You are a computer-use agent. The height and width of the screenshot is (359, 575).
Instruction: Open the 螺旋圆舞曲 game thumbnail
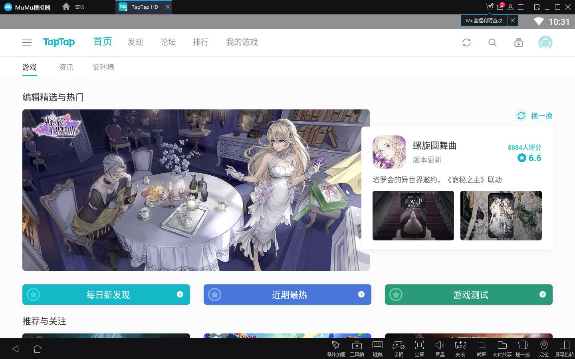point(389,152)
